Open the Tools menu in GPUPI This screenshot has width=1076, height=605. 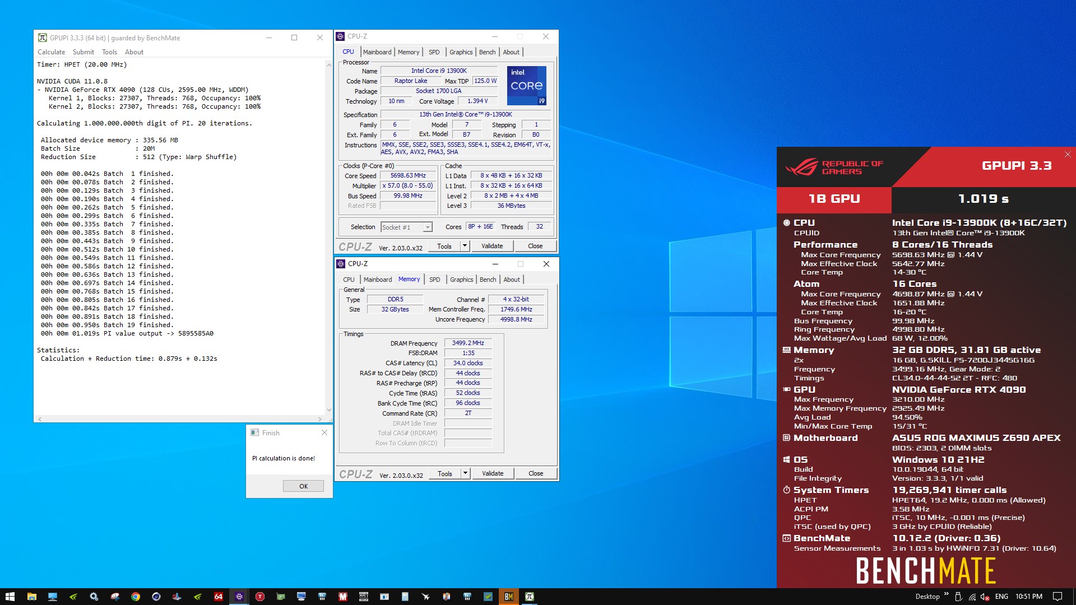pos(109,52)
